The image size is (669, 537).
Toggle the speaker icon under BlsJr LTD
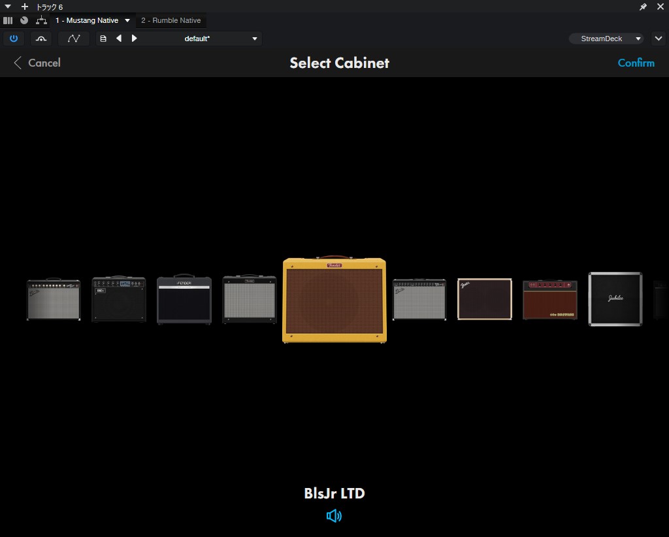point(334,516)
